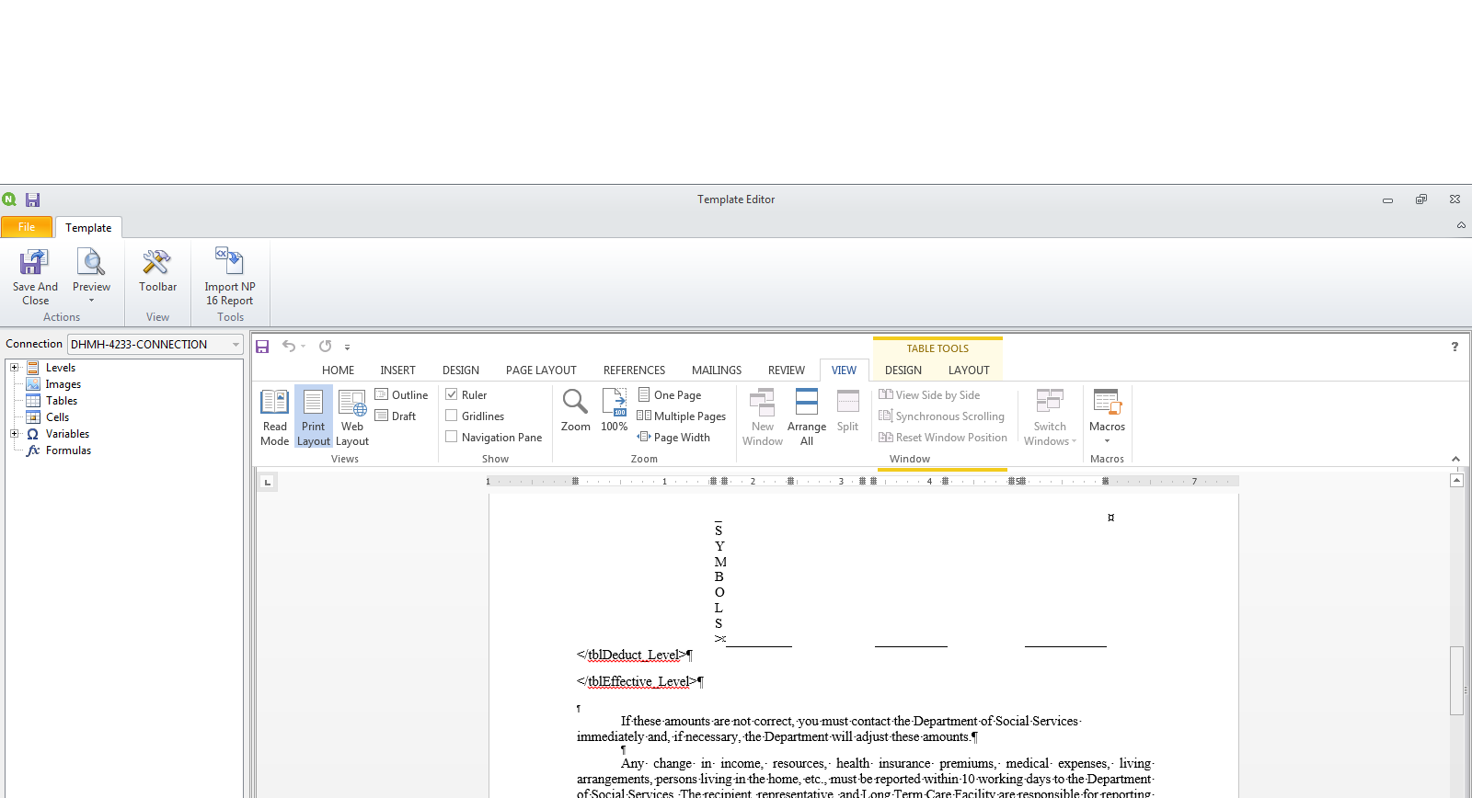Open the INSERT ribbon tab
This screenshot has width=1472, height=798.
click(397, 370)
